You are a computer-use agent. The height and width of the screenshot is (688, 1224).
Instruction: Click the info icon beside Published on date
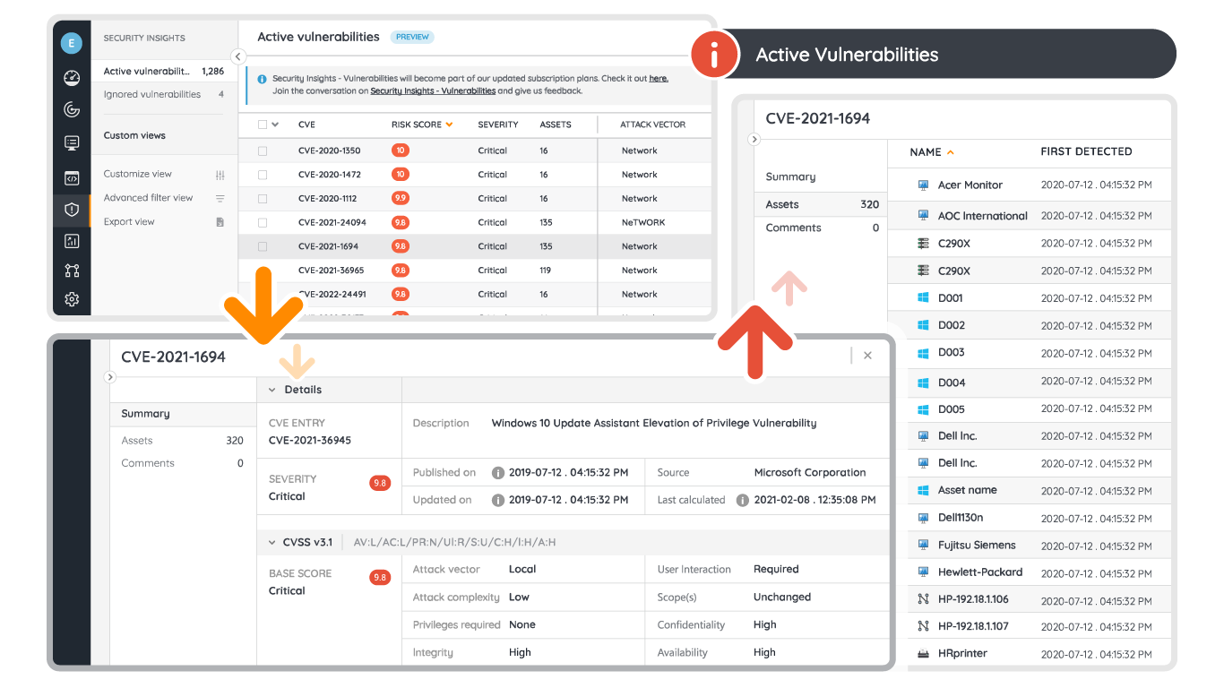pos(498,473)
